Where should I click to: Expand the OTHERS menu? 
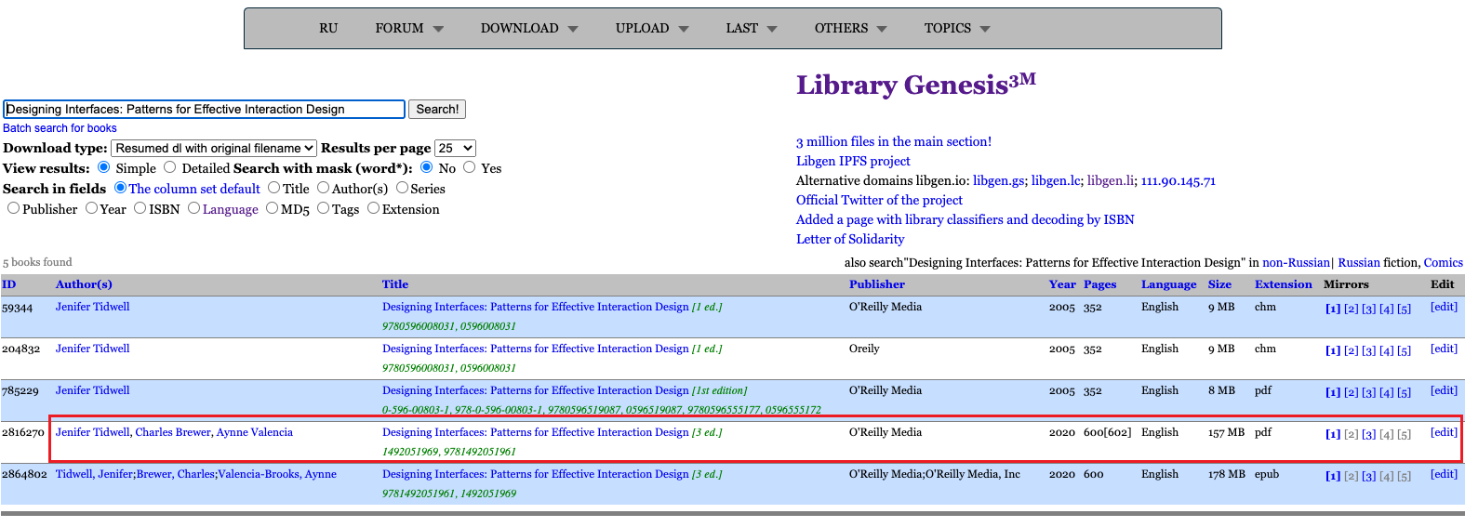click(x=851, y=29)
